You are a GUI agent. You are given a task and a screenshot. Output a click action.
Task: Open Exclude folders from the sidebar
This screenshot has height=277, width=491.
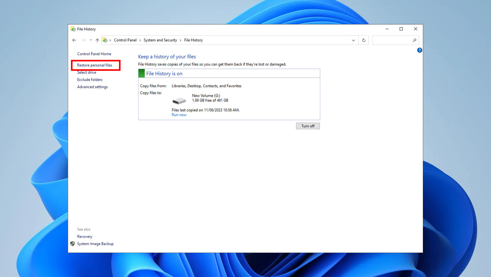tap(90, 80)
